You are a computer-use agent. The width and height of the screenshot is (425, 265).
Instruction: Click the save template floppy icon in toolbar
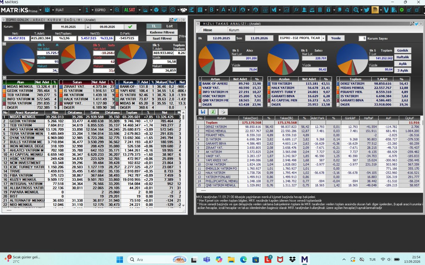tap(47, 10)
